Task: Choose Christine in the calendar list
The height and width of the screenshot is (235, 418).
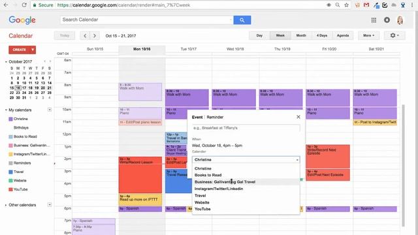Action: 246,168
